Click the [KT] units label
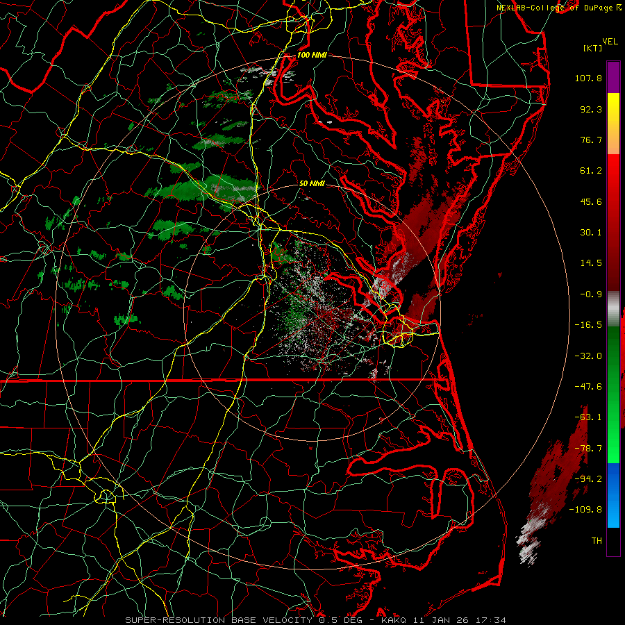625x625 pixels. 592,48
